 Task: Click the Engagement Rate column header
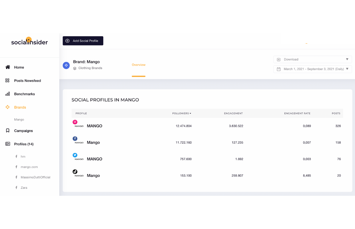coord(297,113)
